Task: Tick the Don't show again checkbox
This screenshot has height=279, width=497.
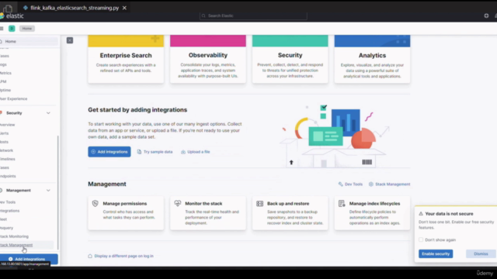Action: click(x=421, y=239)
